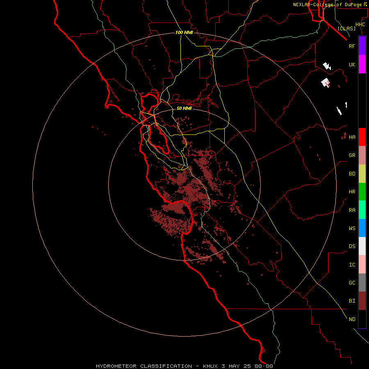This screenshot has width=369, height=369.
Task: Select the light pink IC legend swatch
Action: (x=362, y=264)
